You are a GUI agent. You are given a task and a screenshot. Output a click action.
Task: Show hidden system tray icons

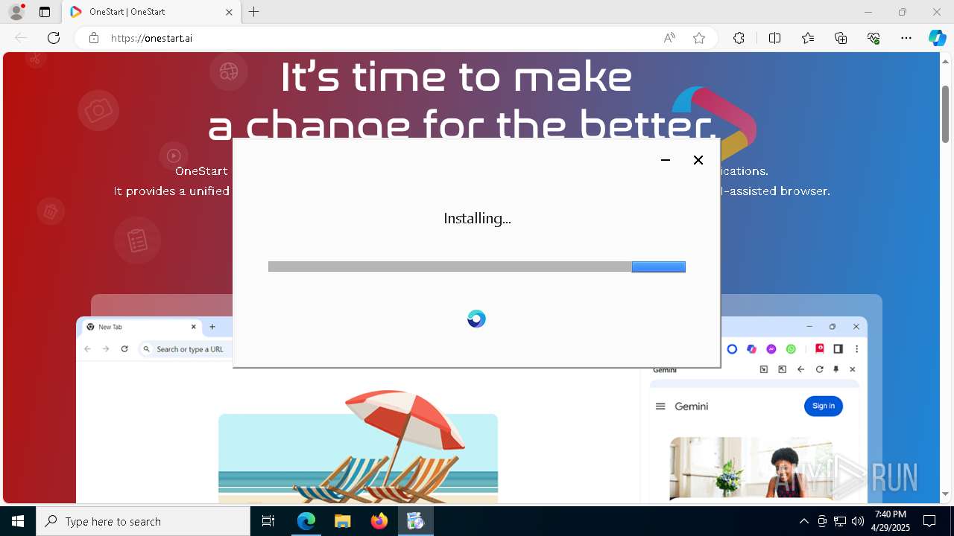803,521
